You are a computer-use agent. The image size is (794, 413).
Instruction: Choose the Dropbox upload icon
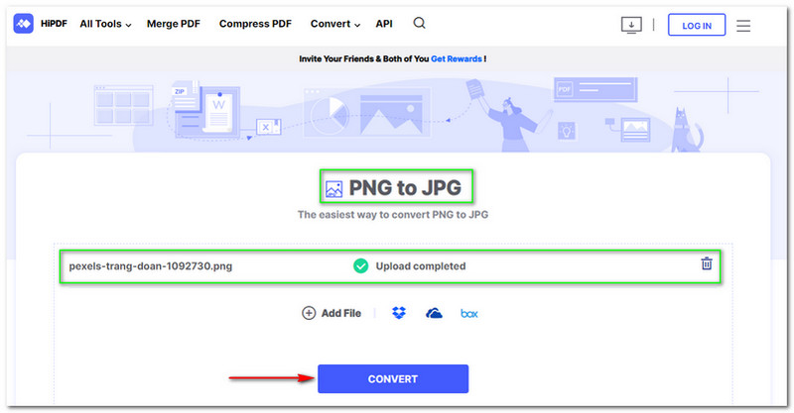[x=399, y=313]
